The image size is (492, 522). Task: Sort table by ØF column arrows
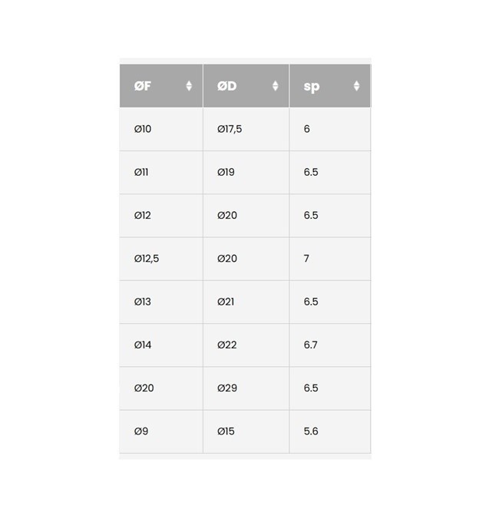189,86
